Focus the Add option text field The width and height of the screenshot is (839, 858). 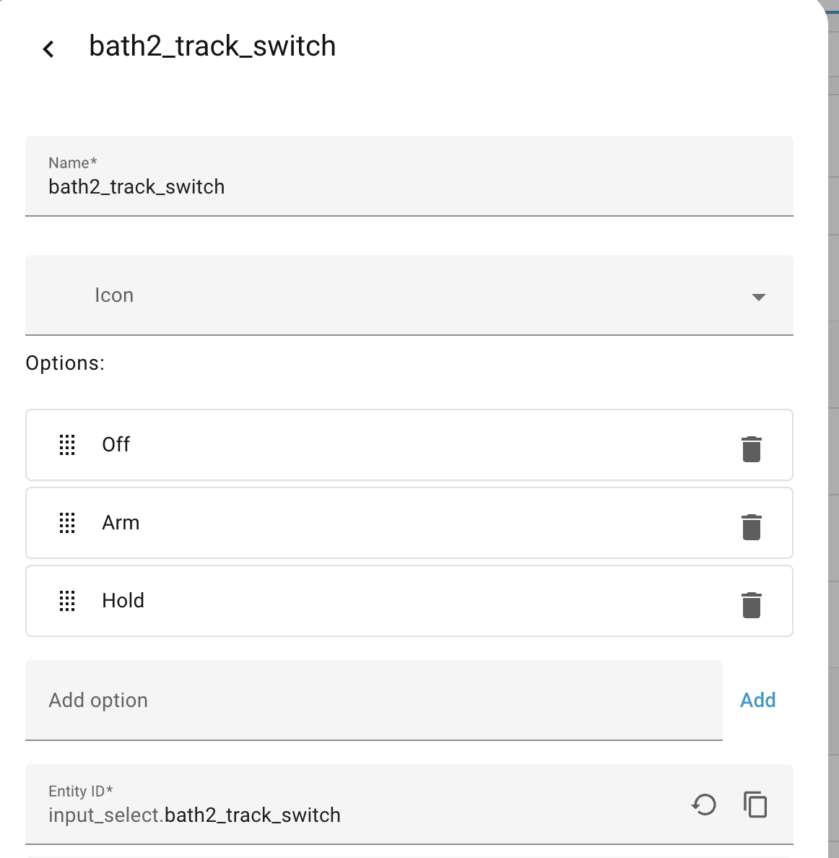coord(373,700)
